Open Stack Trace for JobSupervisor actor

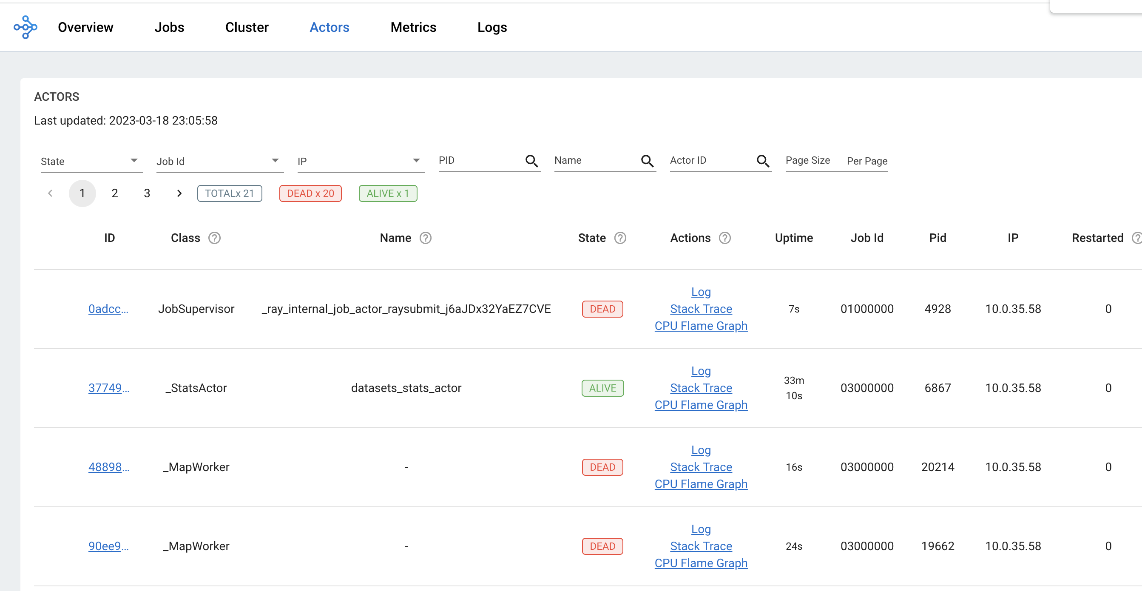(x=700, y=309)
